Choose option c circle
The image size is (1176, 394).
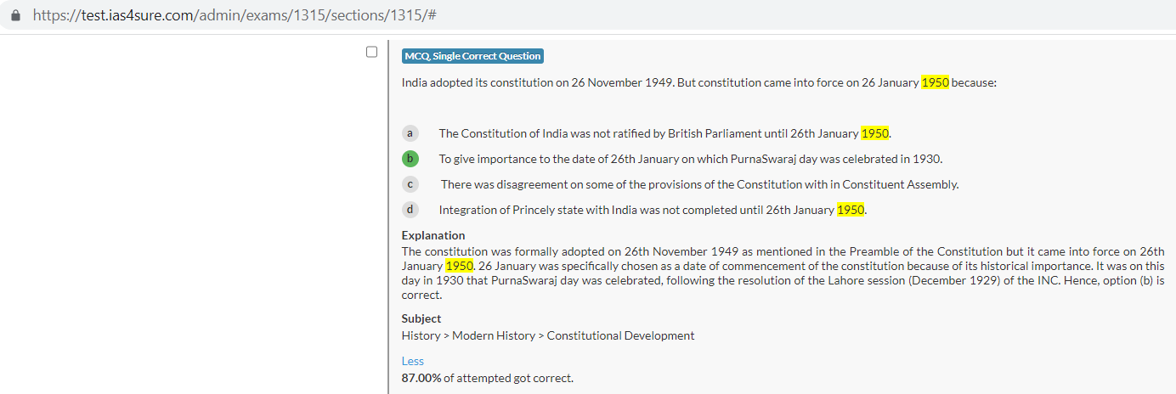[x=410, y=184]
